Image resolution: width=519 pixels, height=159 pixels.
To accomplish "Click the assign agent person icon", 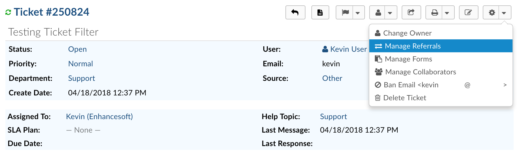I will coord(378,12).
